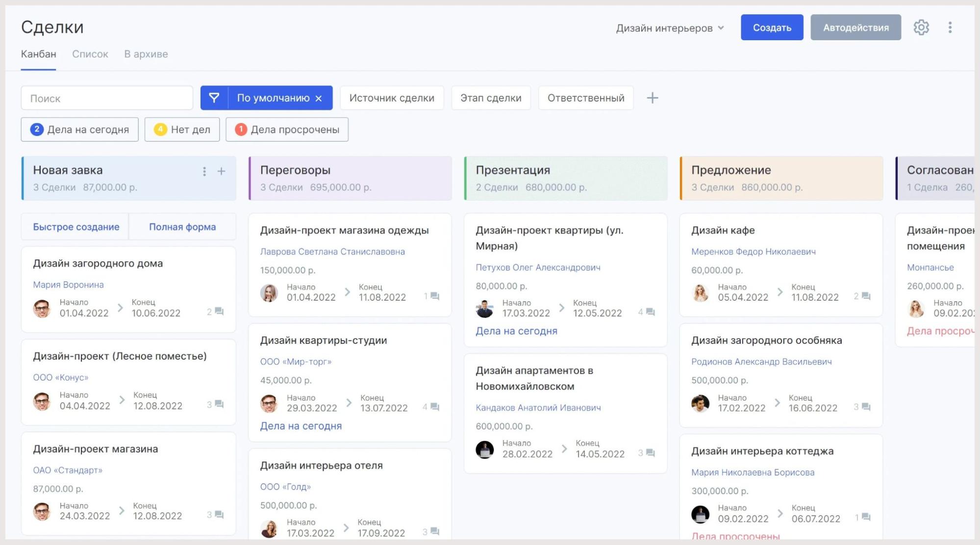Open Новая завка column three-dot menu
Viewport: 980px width, 545px height.
tap(204, 171)
